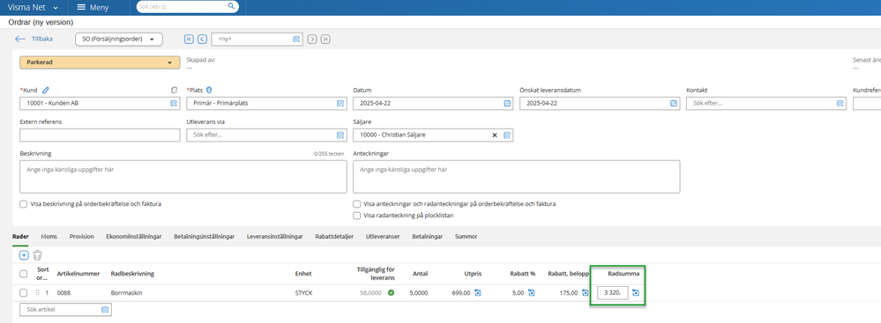Click the Anteckningar text area

click(517, 177)
